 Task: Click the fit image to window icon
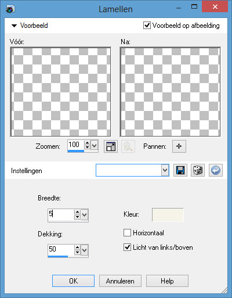[x=111, y=146]
